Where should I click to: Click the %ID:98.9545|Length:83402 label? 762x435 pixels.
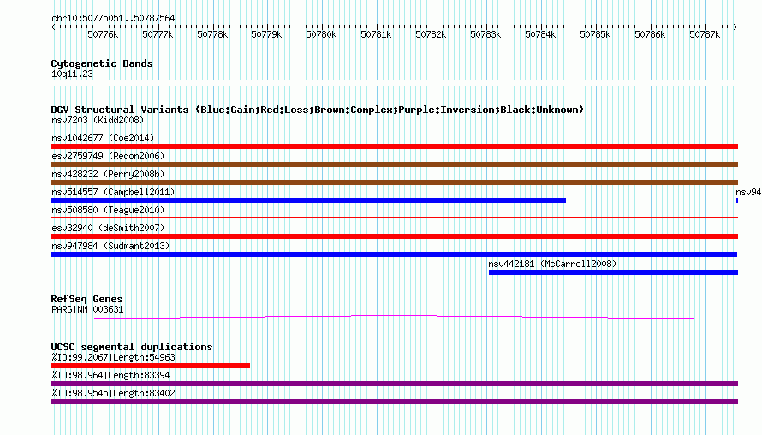113,393
